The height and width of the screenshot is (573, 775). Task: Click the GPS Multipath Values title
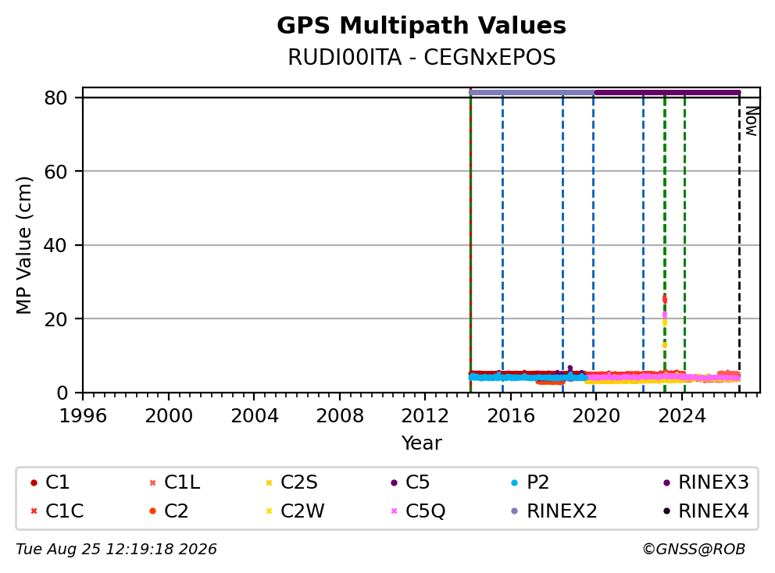click(422, 26)
